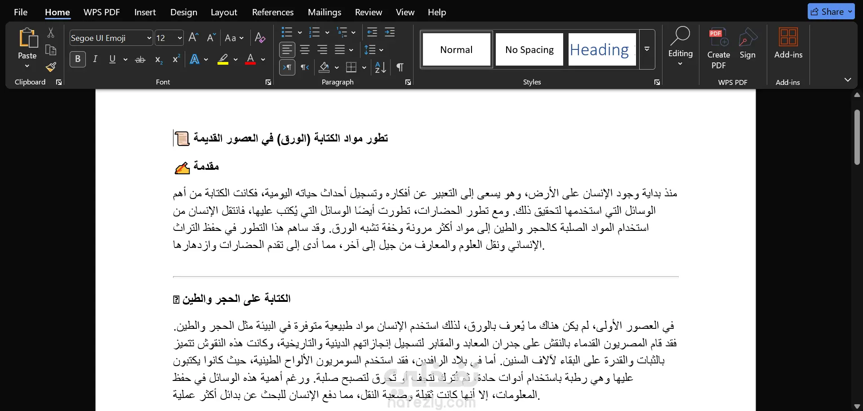Click the borders grid icon
Screen dimensions: 863x411
click(x=351, y=67)
